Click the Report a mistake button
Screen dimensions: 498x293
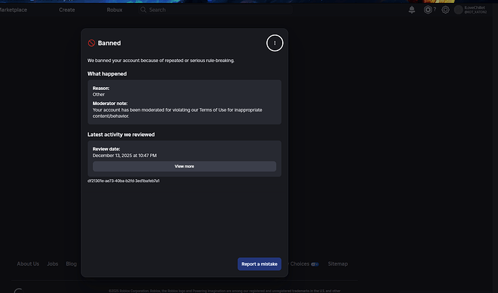click(x=259, y=264)
